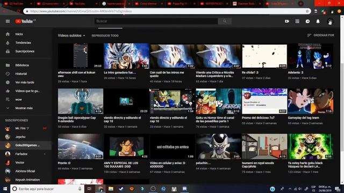Switch to the first YouTube browser tab
This screenshot has height=193, width=344.
[18, 4]
